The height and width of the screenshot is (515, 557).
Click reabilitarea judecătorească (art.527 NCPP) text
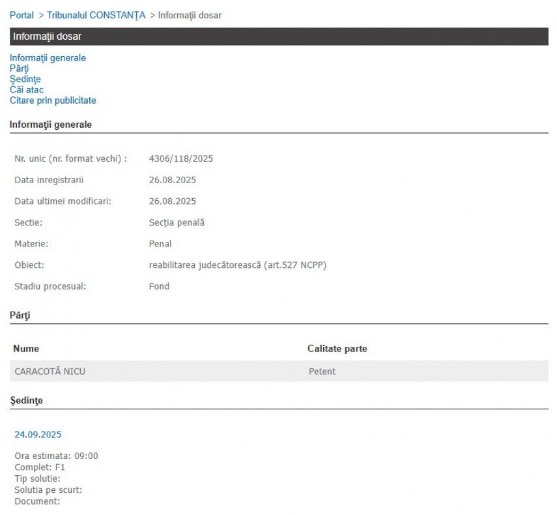[x=238, y=265]
